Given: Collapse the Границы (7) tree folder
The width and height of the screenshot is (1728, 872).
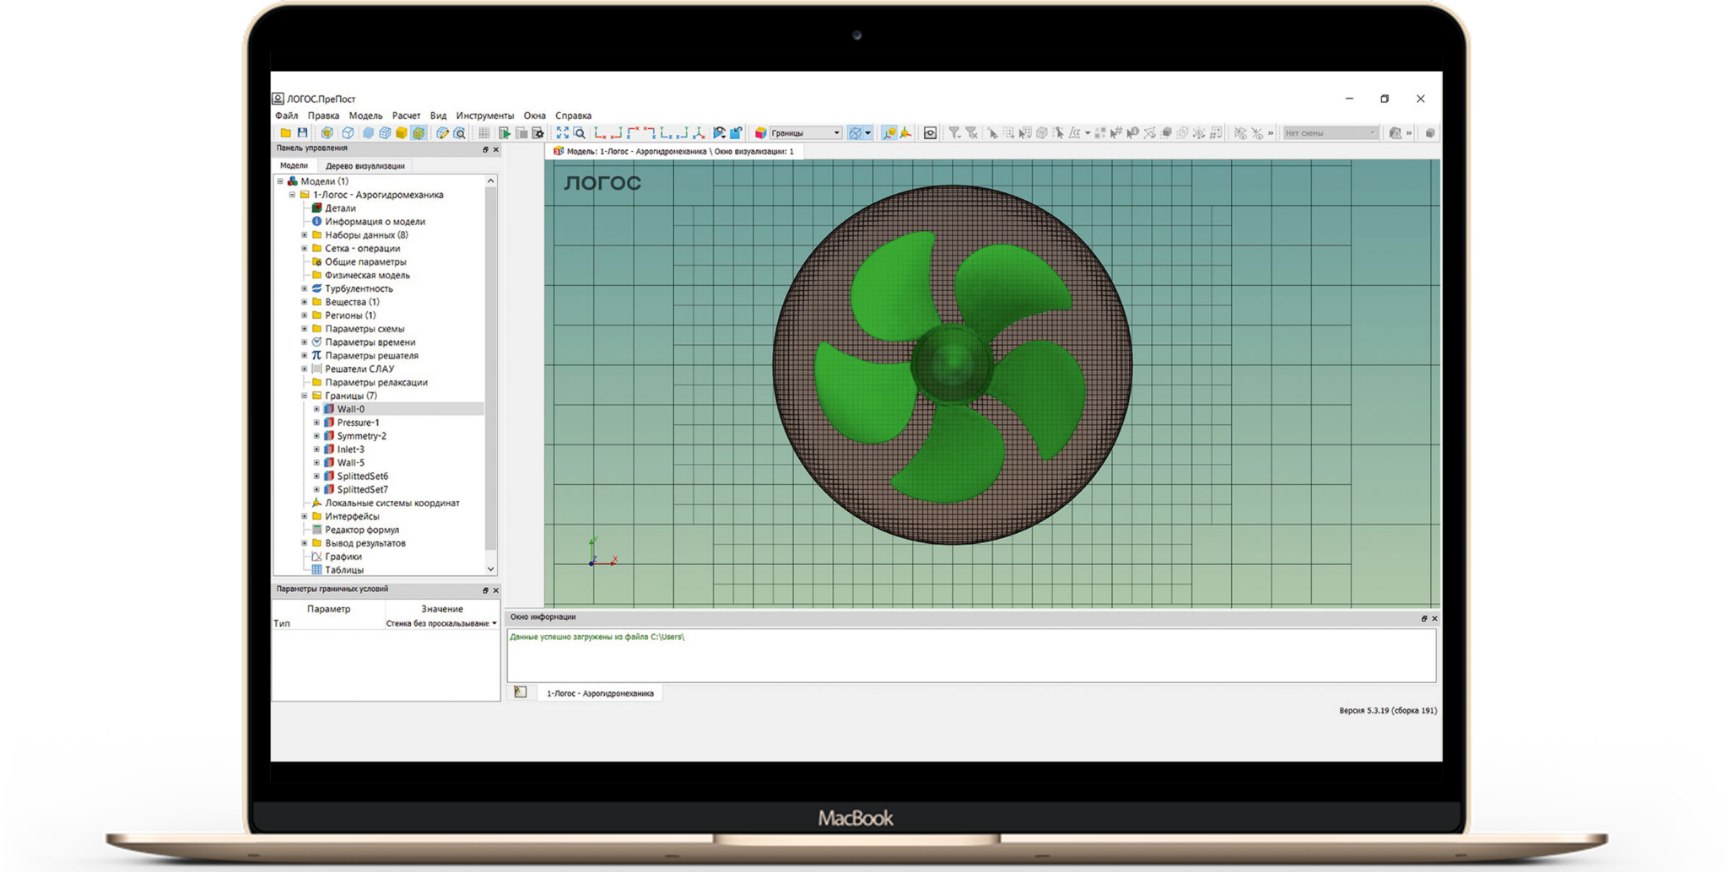Looking at the screenshot, I should click(x=305, y=396).
